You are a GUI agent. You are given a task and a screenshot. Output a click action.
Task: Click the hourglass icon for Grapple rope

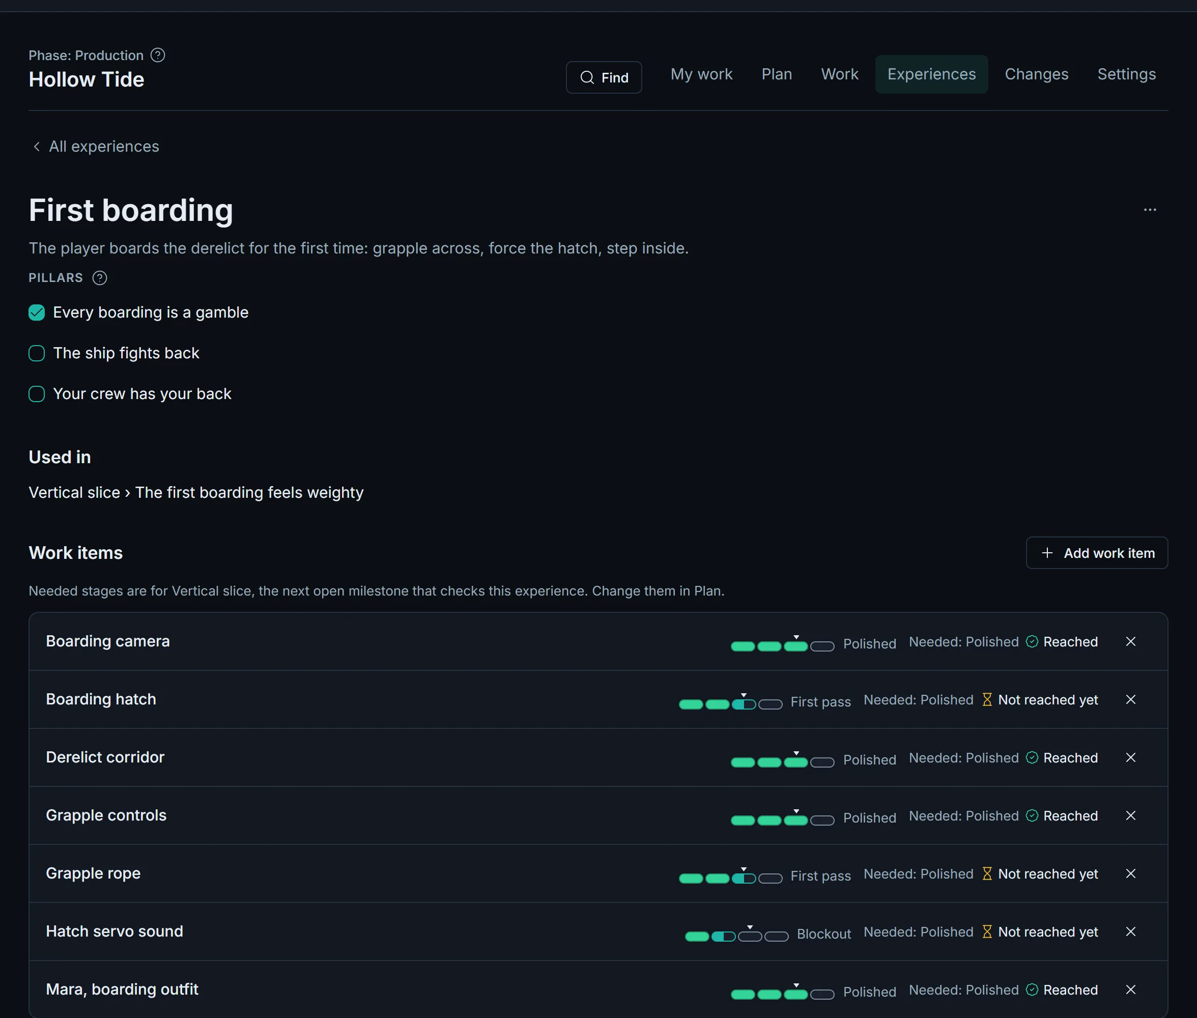pos(987,874)
